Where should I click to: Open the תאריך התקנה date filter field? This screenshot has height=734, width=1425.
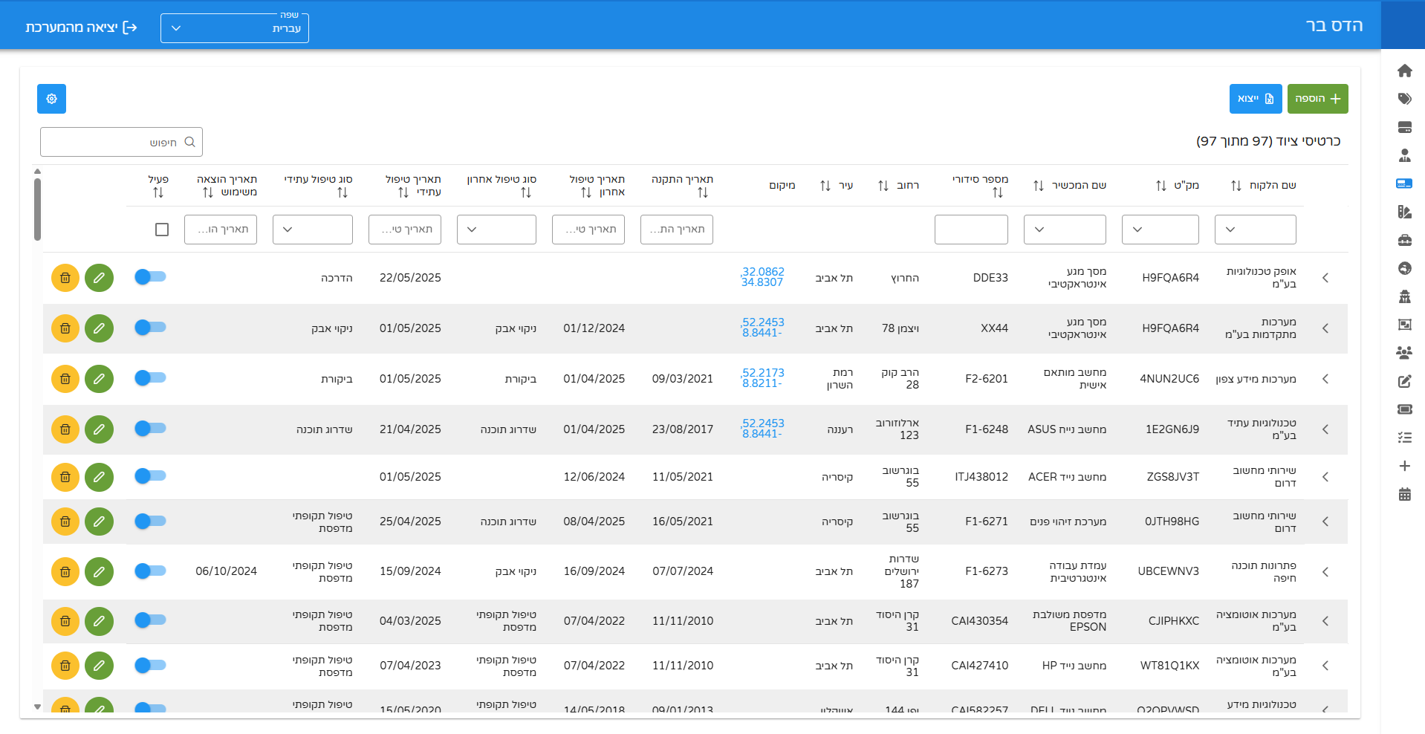pos(677,230)
